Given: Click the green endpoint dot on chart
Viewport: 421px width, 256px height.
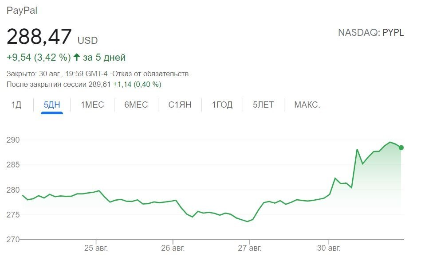Looking at the screenshot, I should [400, 147].
